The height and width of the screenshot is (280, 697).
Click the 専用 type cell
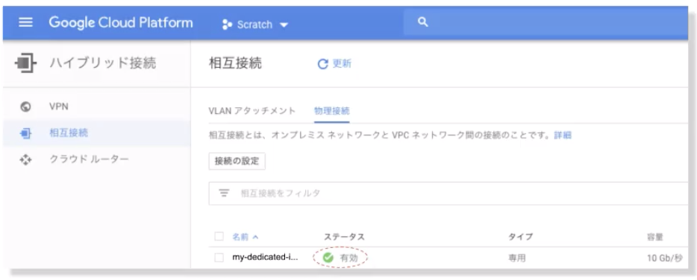click(x=517, y=258)
